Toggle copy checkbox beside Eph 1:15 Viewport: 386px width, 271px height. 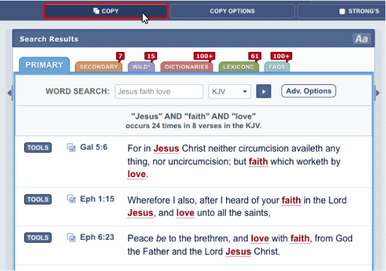(72, 199)
